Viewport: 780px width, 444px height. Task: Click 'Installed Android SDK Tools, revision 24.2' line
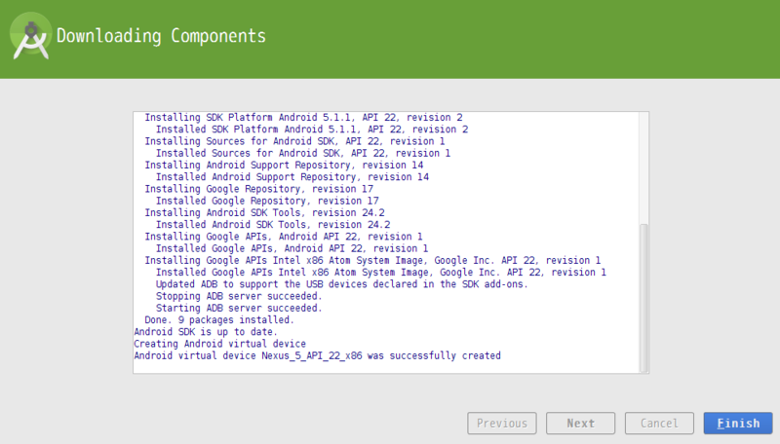pyautogui.click(x=273, y=225)
